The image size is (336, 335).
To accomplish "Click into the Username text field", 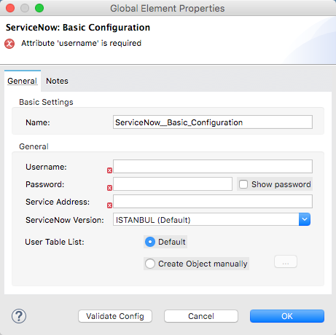I will [x=213, y=167].
